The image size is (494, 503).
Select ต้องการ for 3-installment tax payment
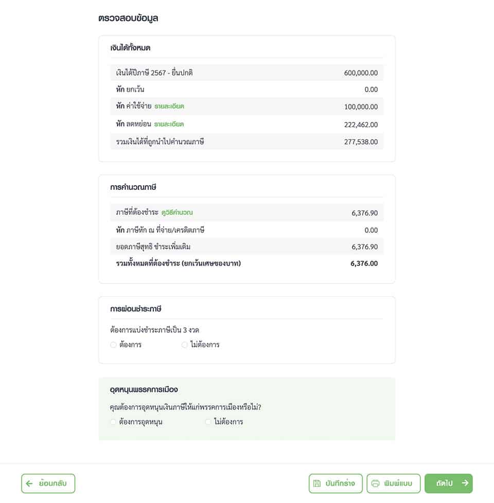point(113,345)
